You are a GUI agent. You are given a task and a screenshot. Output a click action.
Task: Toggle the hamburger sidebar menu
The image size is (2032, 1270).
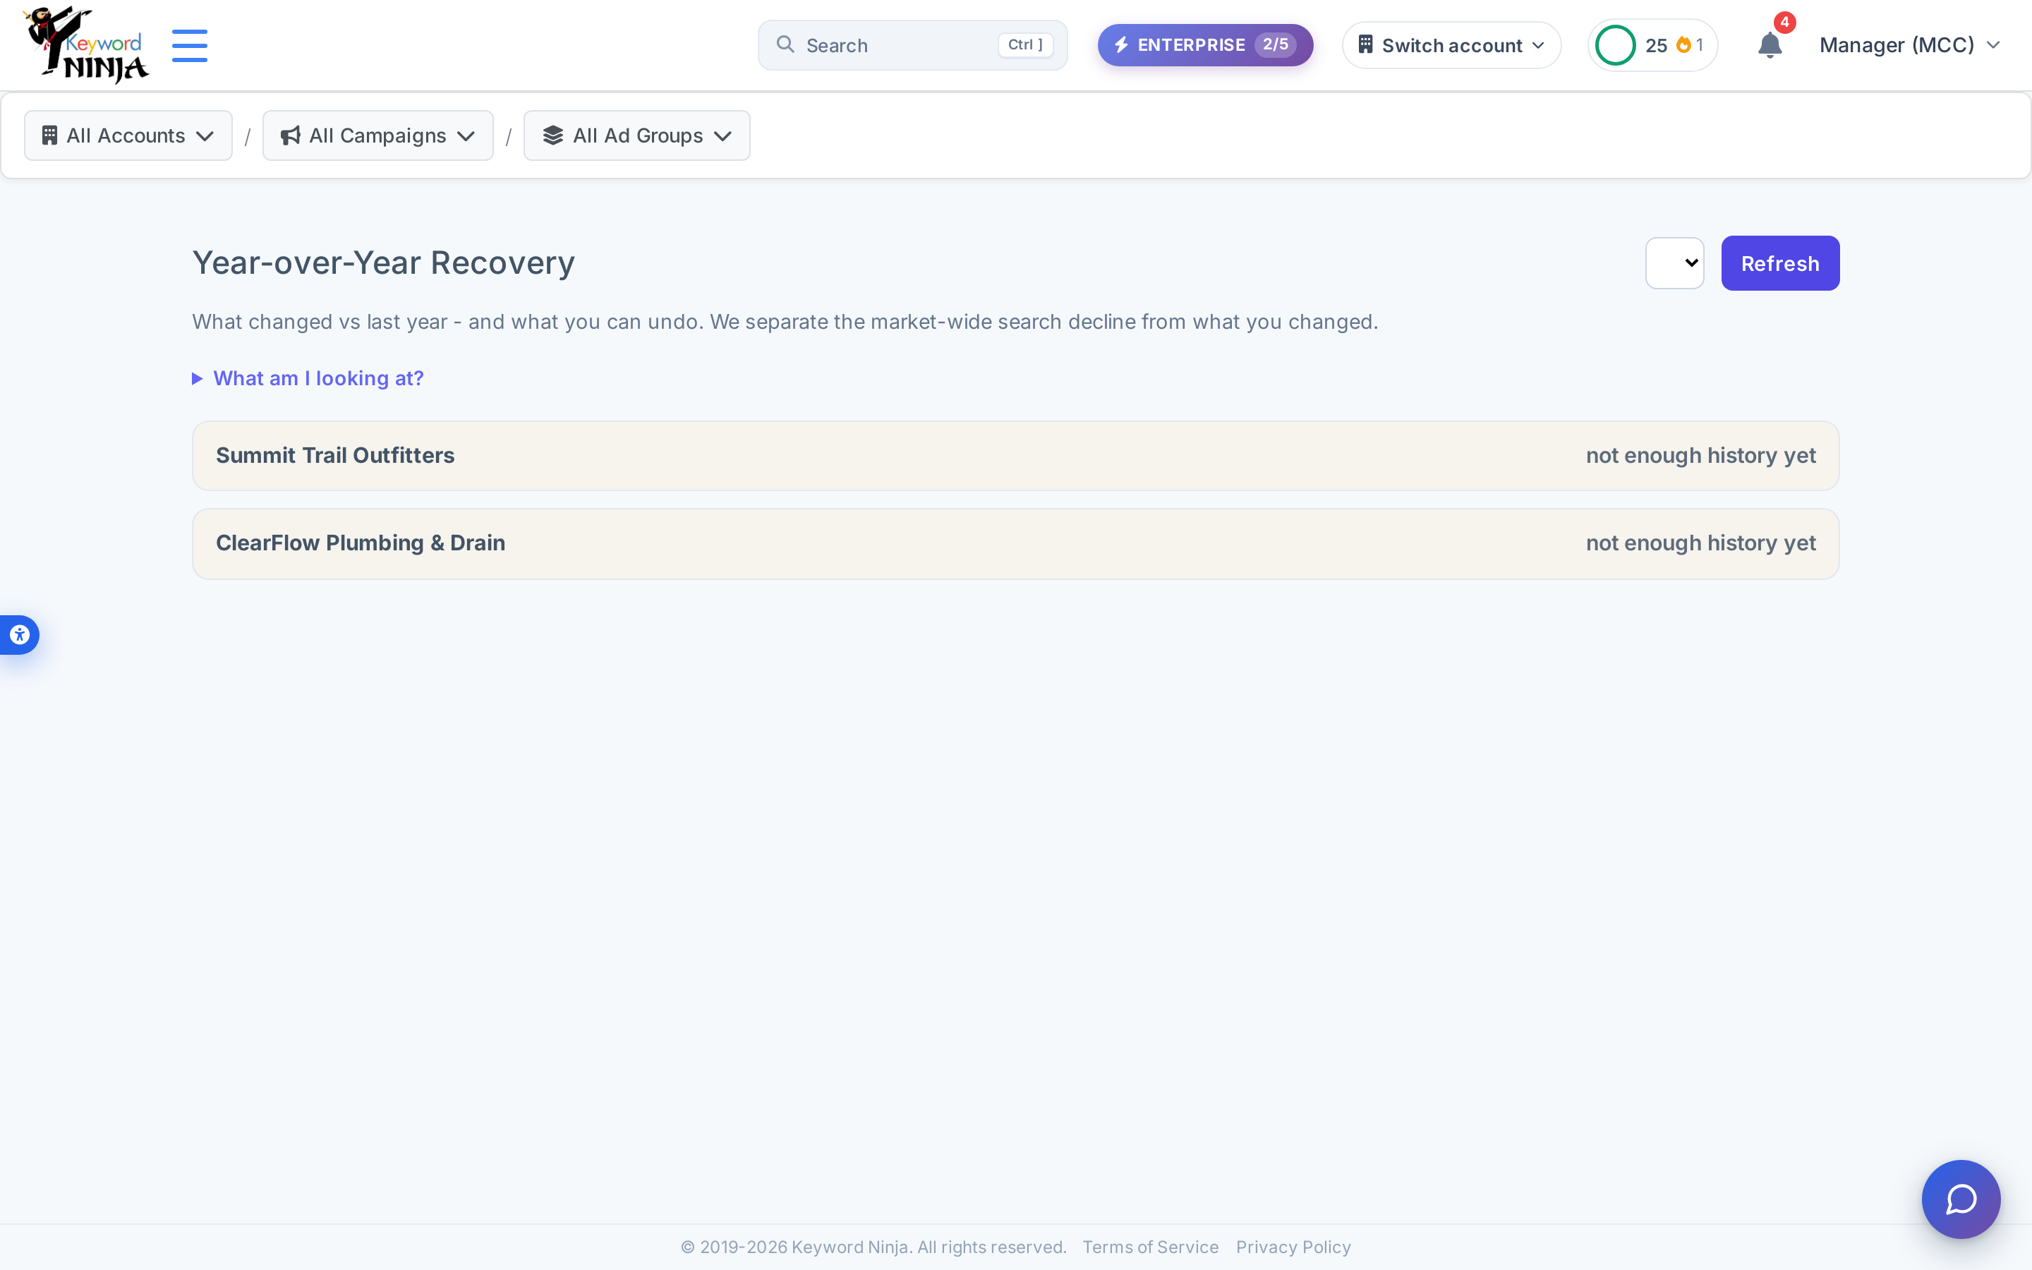click(x=190, y=45)
